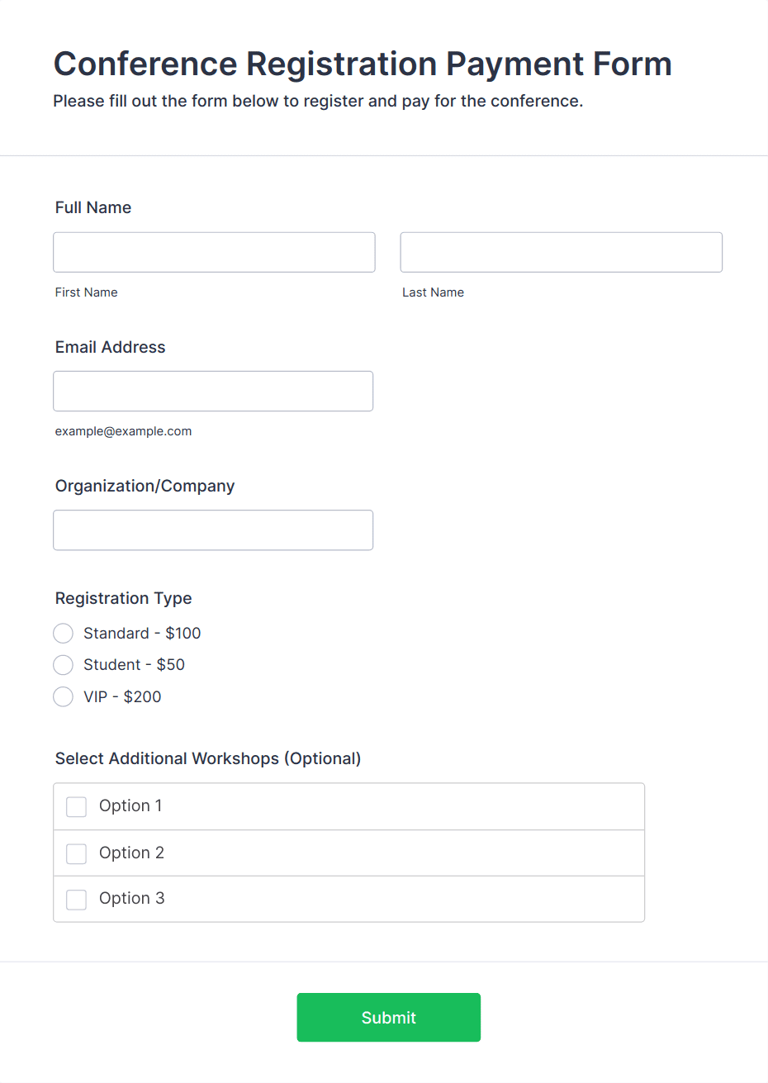768x1083 pixels.
Task: Click the Registration Type section label
Action: (x=123, y=598)
